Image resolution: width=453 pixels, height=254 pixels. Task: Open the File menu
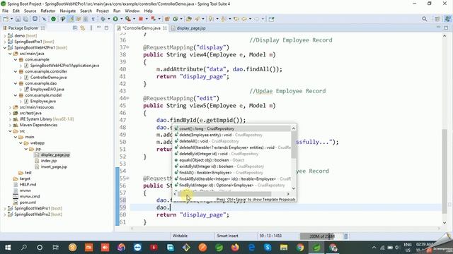click(6, 11)
